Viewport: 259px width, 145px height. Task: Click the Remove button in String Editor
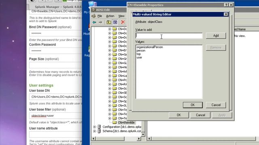pos(216,48)
